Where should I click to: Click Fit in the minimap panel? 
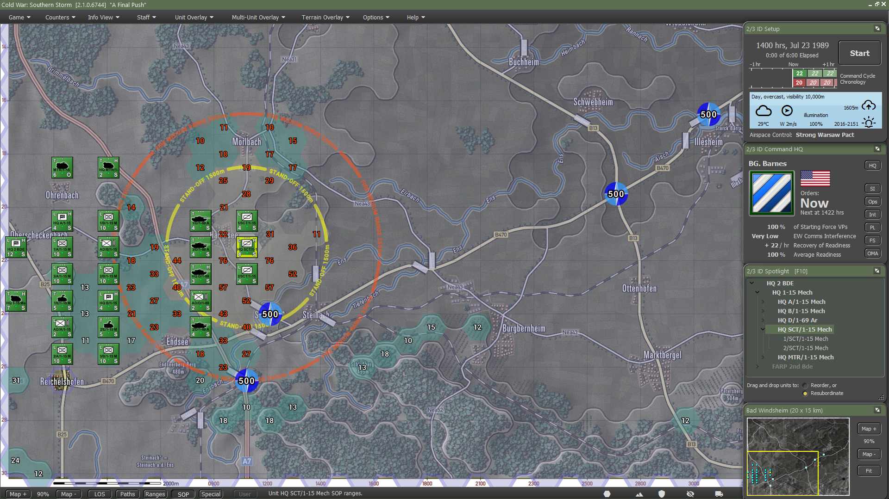[869, 471]
